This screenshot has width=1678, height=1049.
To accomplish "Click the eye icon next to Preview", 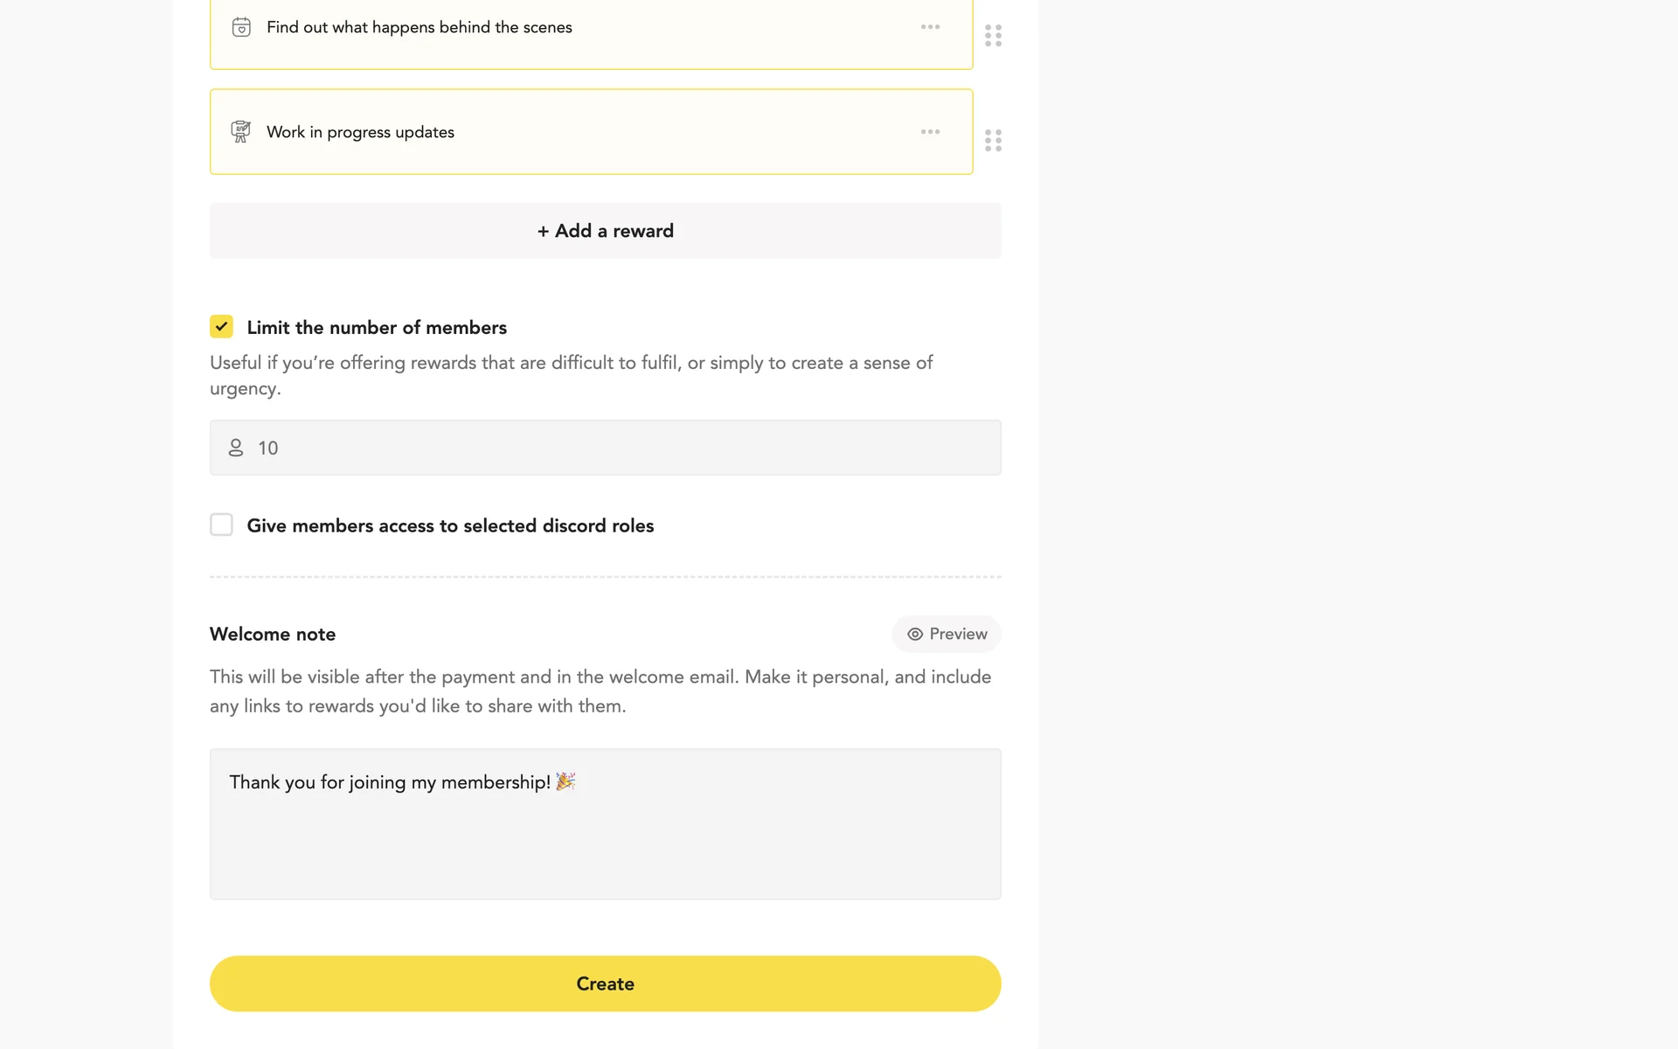I will pos(915,634).
